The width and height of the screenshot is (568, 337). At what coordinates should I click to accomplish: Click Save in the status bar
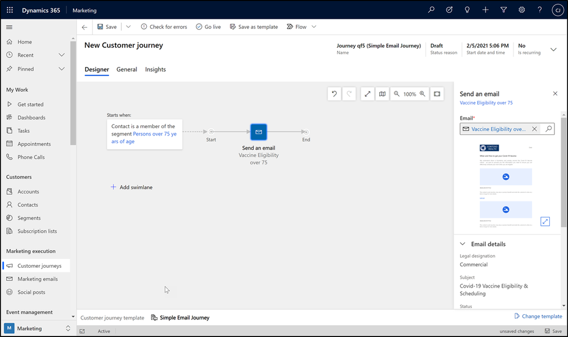(553, 331)
